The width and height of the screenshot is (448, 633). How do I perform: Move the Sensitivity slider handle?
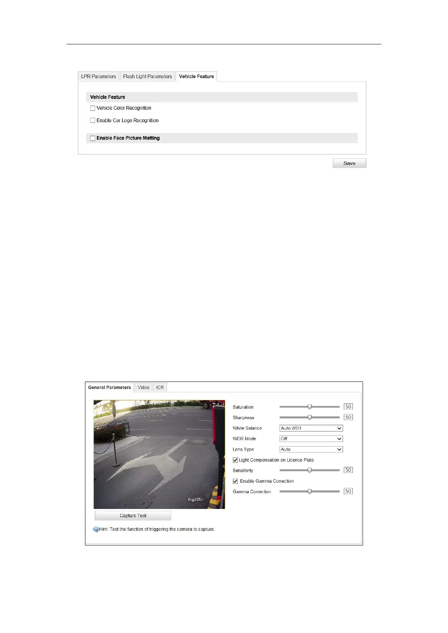click(x=310, y=470)
